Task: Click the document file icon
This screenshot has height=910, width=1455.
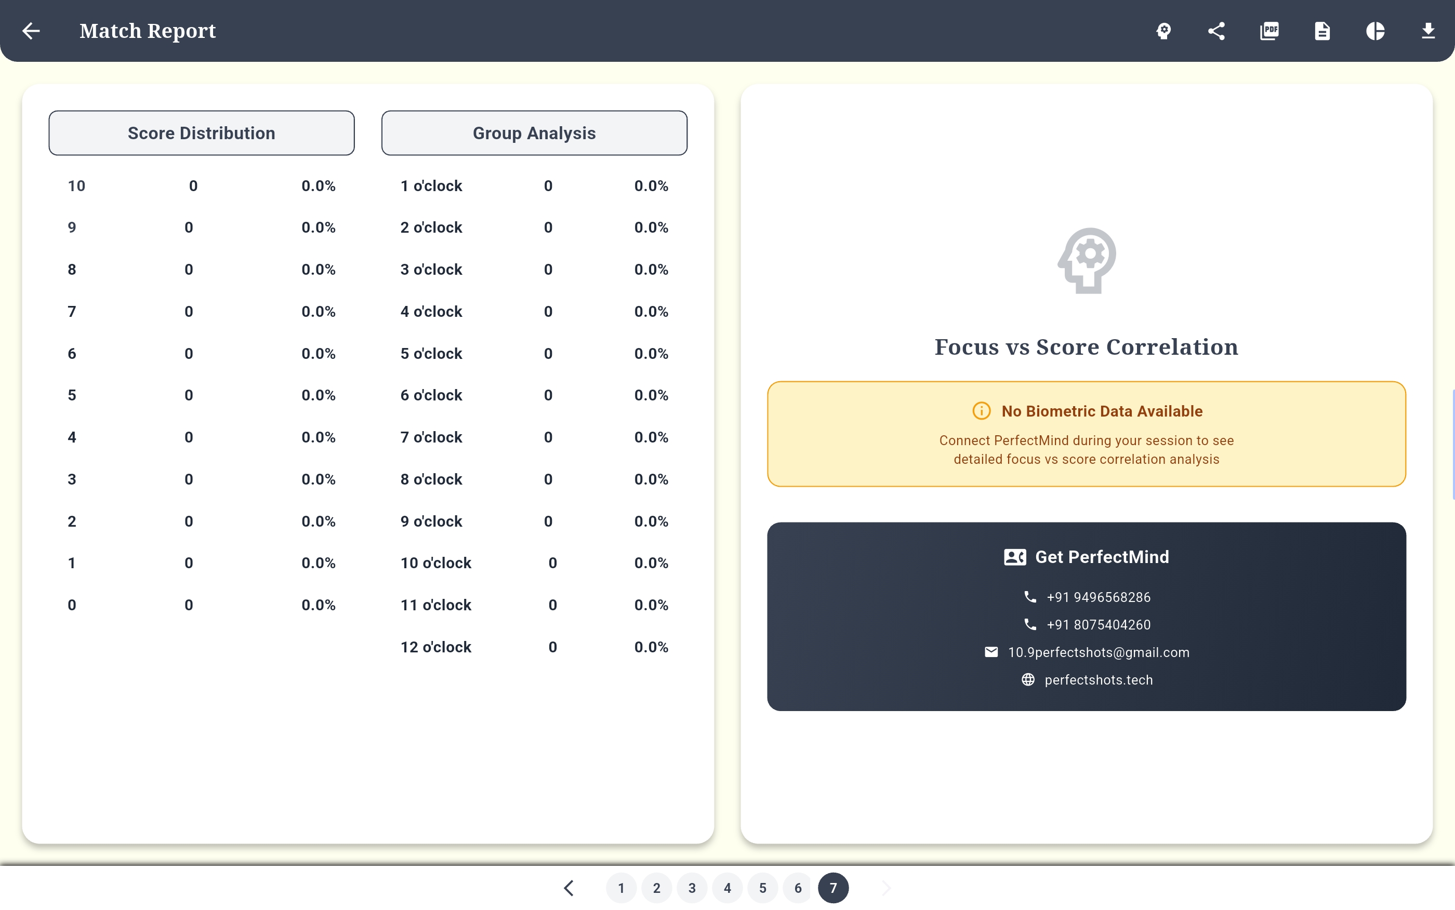Action: [1322, 31]
